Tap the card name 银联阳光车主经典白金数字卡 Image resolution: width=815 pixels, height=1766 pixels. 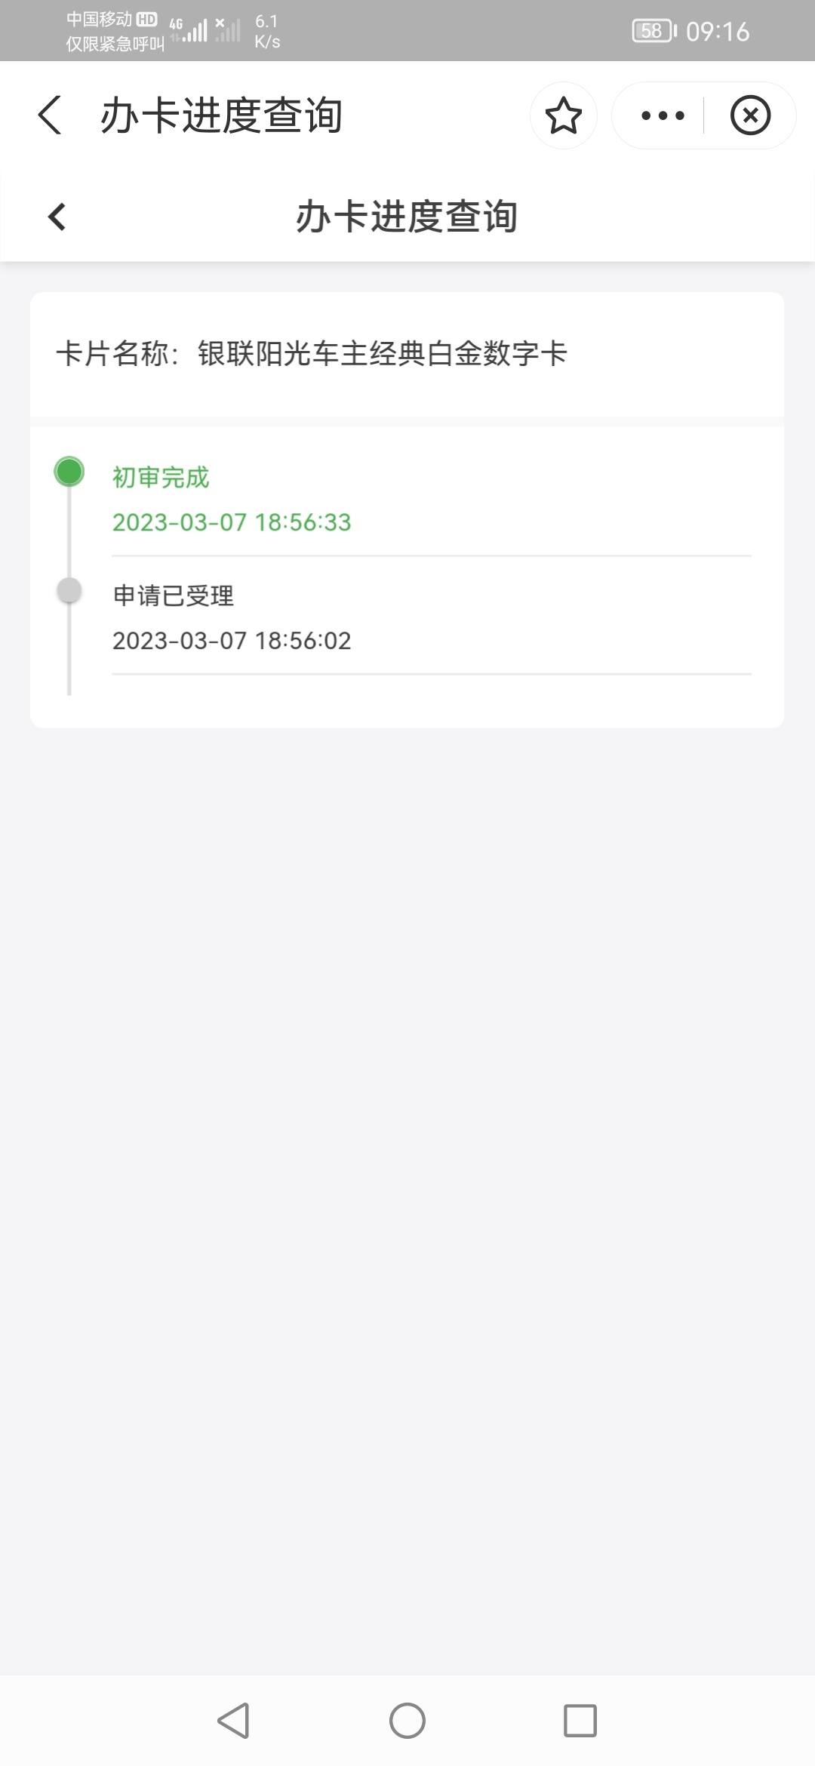click(x=382, y=353)
